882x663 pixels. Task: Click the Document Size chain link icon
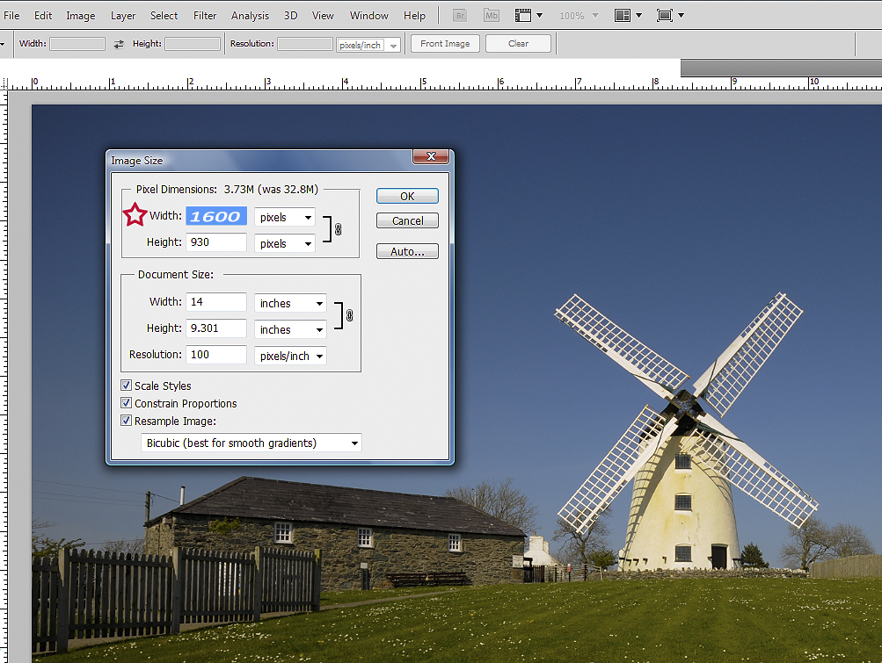(x=349, y=315)
